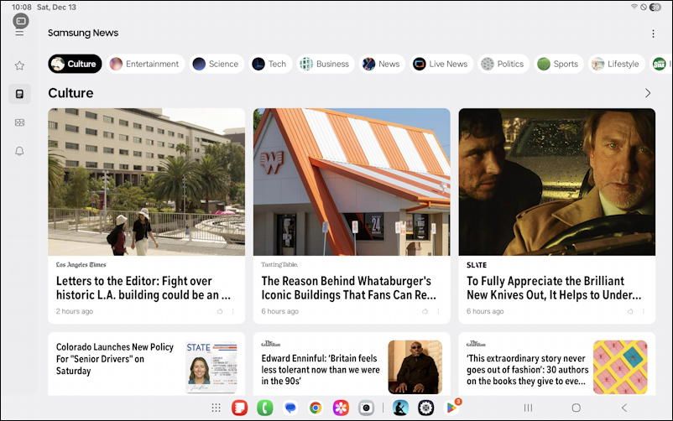This screenshot has height=421, width=673.
Task: Open more options on the Whataburger card
Action: coord(438,311)
